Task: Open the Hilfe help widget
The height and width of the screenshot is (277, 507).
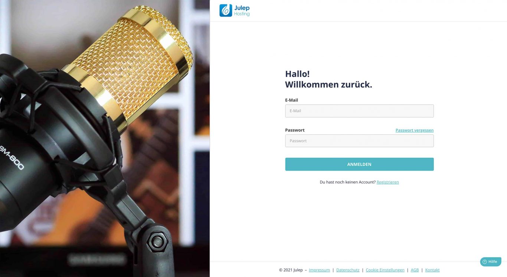Action: pyautogui.click(x=491, y=262)
